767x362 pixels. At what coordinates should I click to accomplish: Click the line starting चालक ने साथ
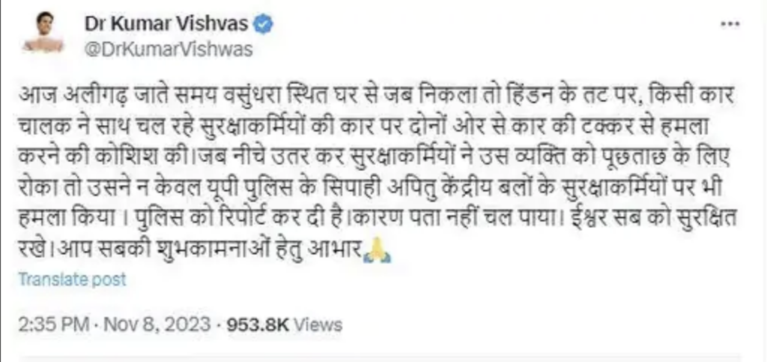(x=364, y=126)
